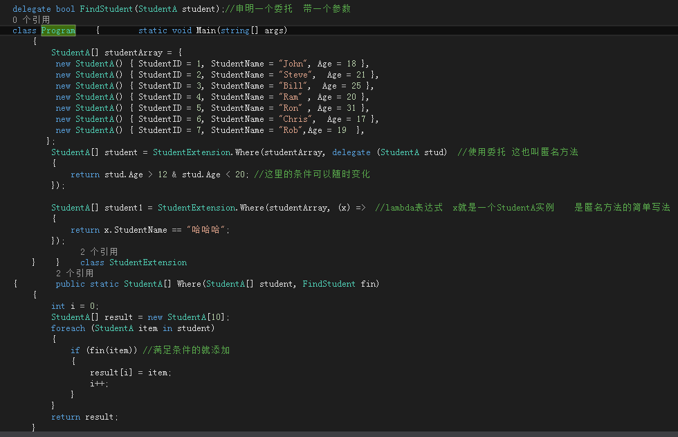Click the "Ram" string literal
Screen dimensions: 678x437
tap(291, 97)
